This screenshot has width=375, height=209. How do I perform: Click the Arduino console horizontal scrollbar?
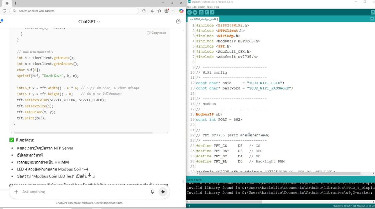pos(226,202)
